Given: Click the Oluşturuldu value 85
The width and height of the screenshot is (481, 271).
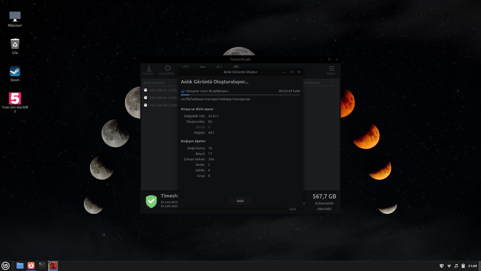Looking at the screenshot, I should pyautogui.click(x=210, y=121).
